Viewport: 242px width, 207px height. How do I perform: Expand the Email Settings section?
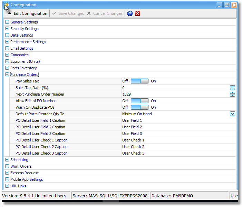pyautogui.click(x=7, y=48)
